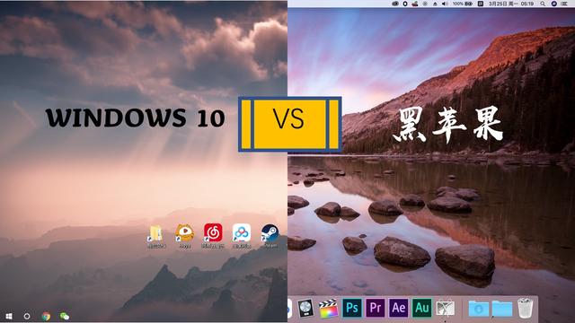Open the gray map-like app in Dock

(446, 309)
